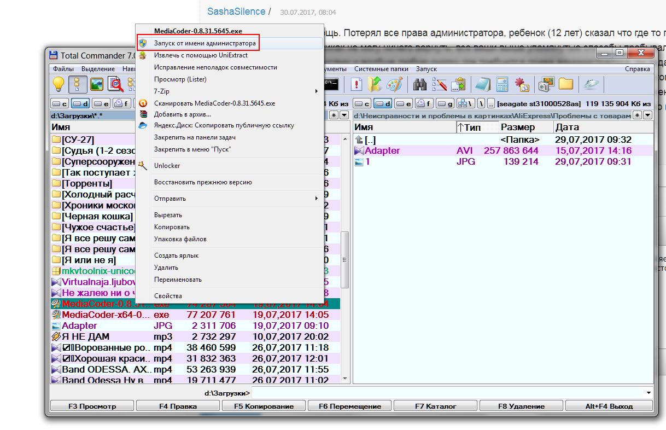Click F4 Правка button
This screenshot has height=430, width=666.
tap(178, 406)
